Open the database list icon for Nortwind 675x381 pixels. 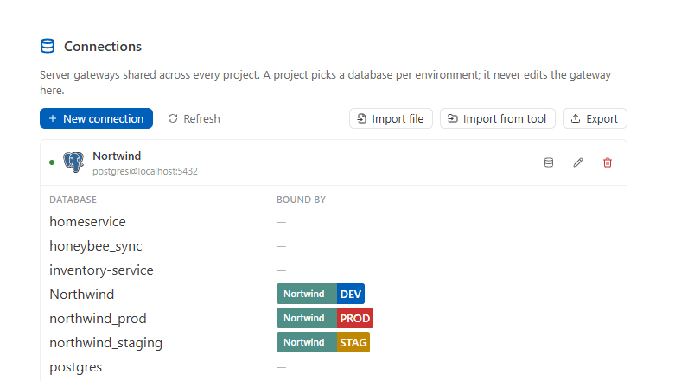tap(549, 162)
